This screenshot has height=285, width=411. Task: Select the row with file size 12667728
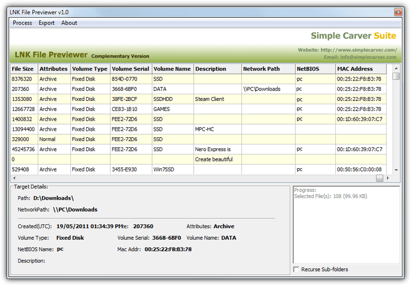coord(198,109)
